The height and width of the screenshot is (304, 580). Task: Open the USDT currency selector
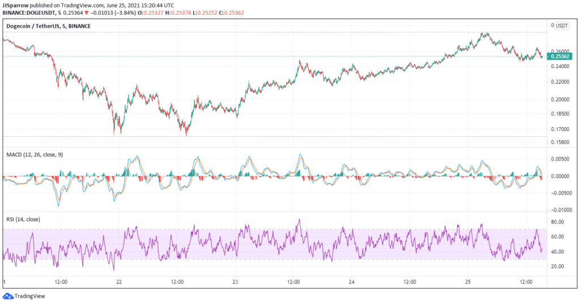point(562,26)
